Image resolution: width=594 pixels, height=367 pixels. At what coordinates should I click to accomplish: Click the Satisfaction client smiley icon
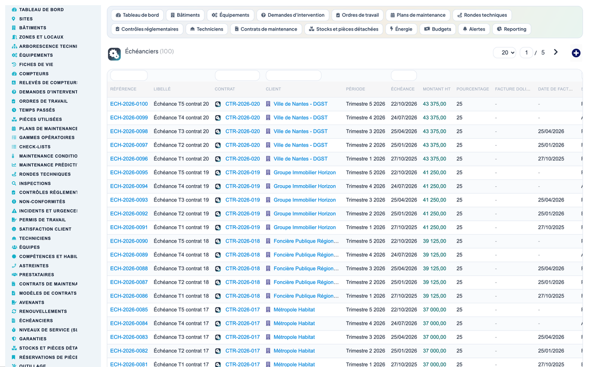click(14, 229)
